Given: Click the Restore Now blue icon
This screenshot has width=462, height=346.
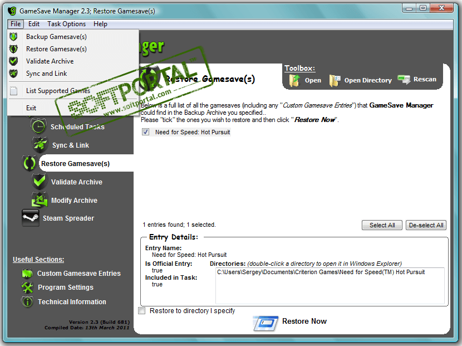Looking at the screenshot, I should click(x=266, y=323).
